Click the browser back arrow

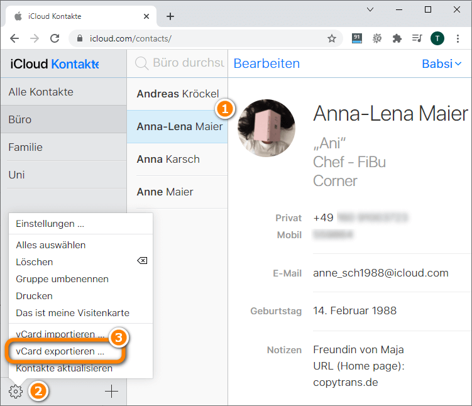pyautogui.click(x=14, y=38)
